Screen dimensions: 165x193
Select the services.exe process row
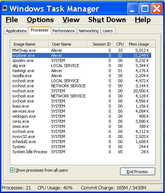[x=81, y=111]
